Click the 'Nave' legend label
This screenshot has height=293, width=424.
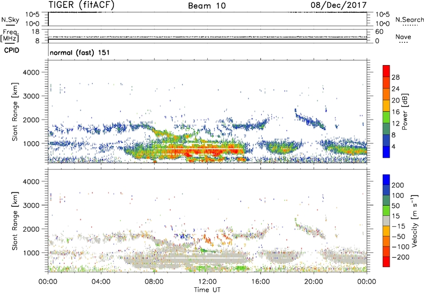[403, 36]
